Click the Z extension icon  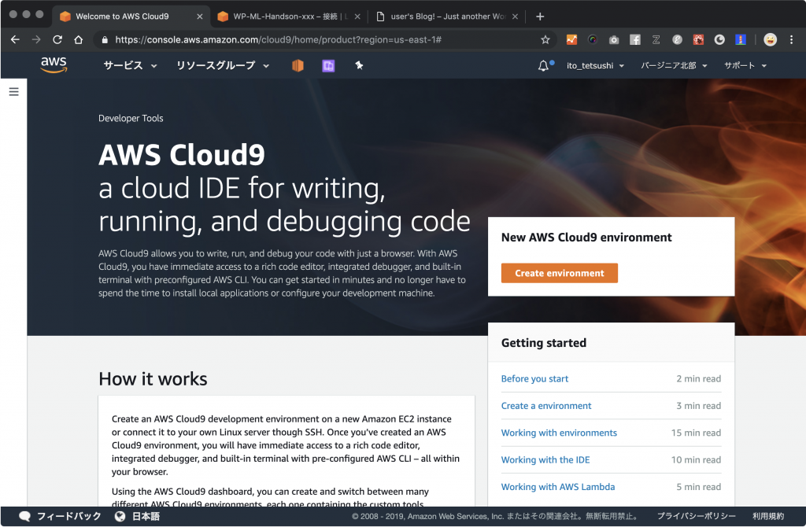[656, 39]
